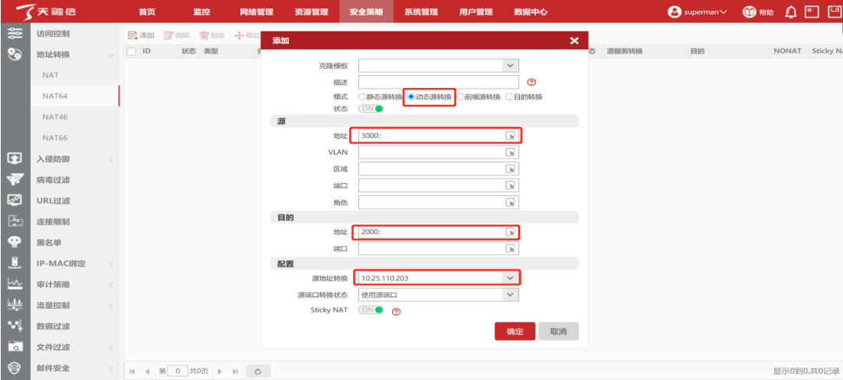Open the destination 端口 object picker icon

coord(510,248)
